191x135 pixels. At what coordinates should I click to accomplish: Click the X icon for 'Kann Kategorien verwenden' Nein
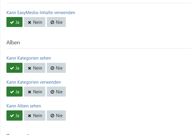[30, 92]
